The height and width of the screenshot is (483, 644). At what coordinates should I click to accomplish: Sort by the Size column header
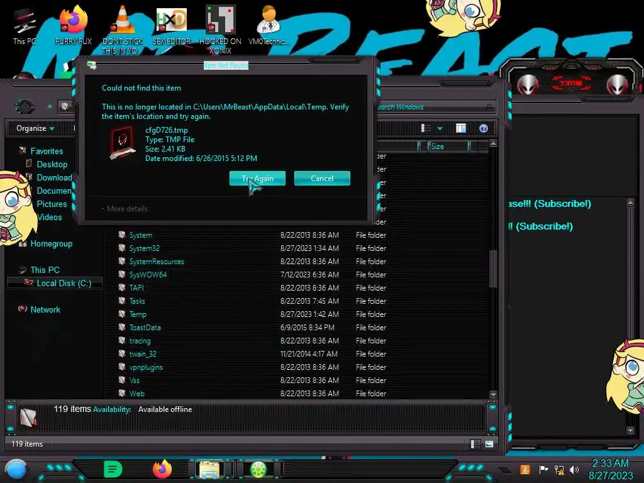click(x=448, y=147)
